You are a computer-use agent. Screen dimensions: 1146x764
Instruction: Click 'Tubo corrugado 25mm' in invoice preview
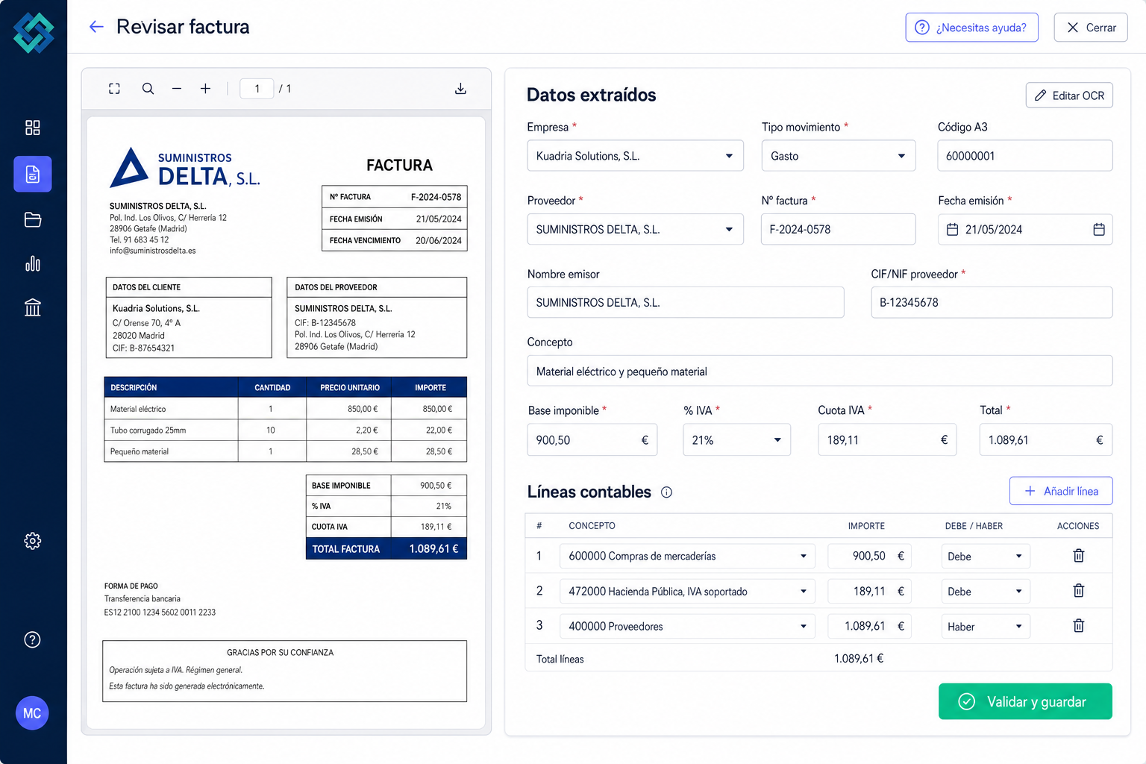148,430
